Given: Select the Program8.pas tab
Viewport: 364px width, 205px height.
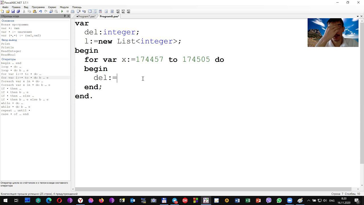Looking at the screenshot, I should (x=109, y=17).
